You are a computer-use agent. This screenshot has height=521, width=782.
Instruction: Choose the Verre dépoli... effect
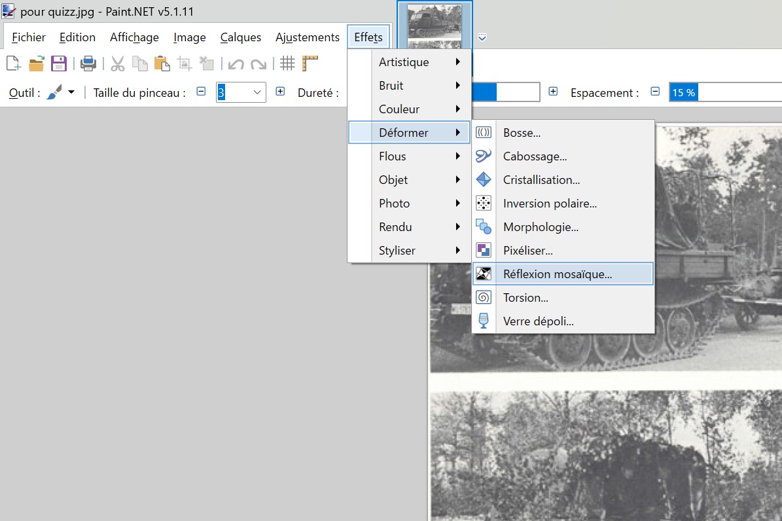[563, 321]
